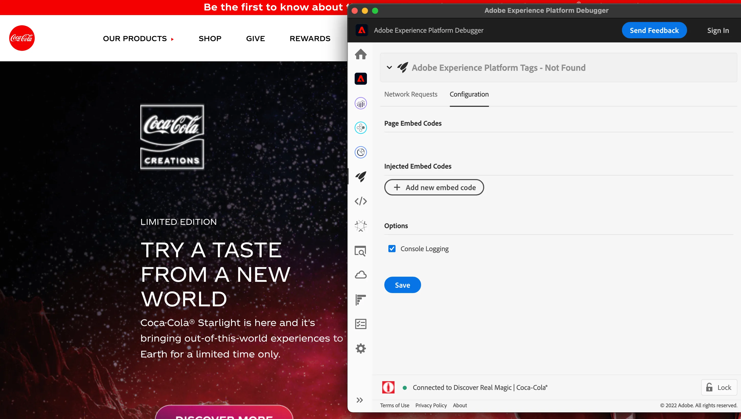Collapse the Adobe Experience Platform Tags section

(389, 67)
